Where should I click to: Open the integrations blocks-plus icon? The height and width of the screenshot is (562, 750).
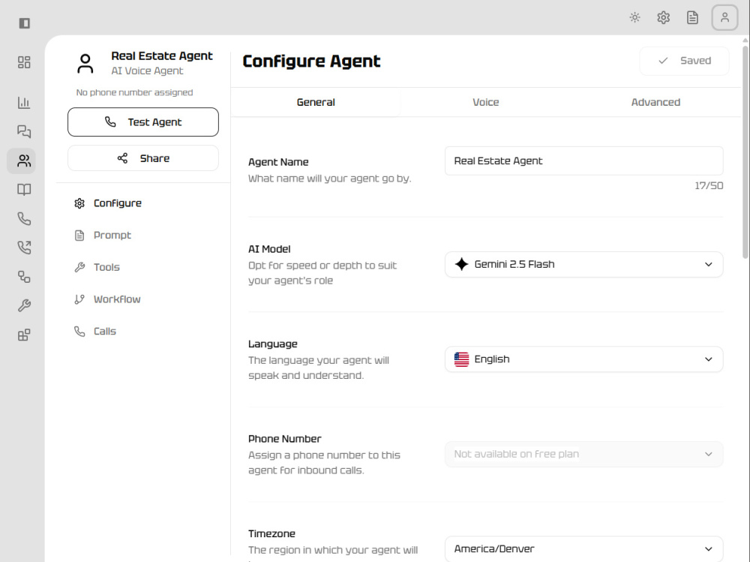point(24,335)
